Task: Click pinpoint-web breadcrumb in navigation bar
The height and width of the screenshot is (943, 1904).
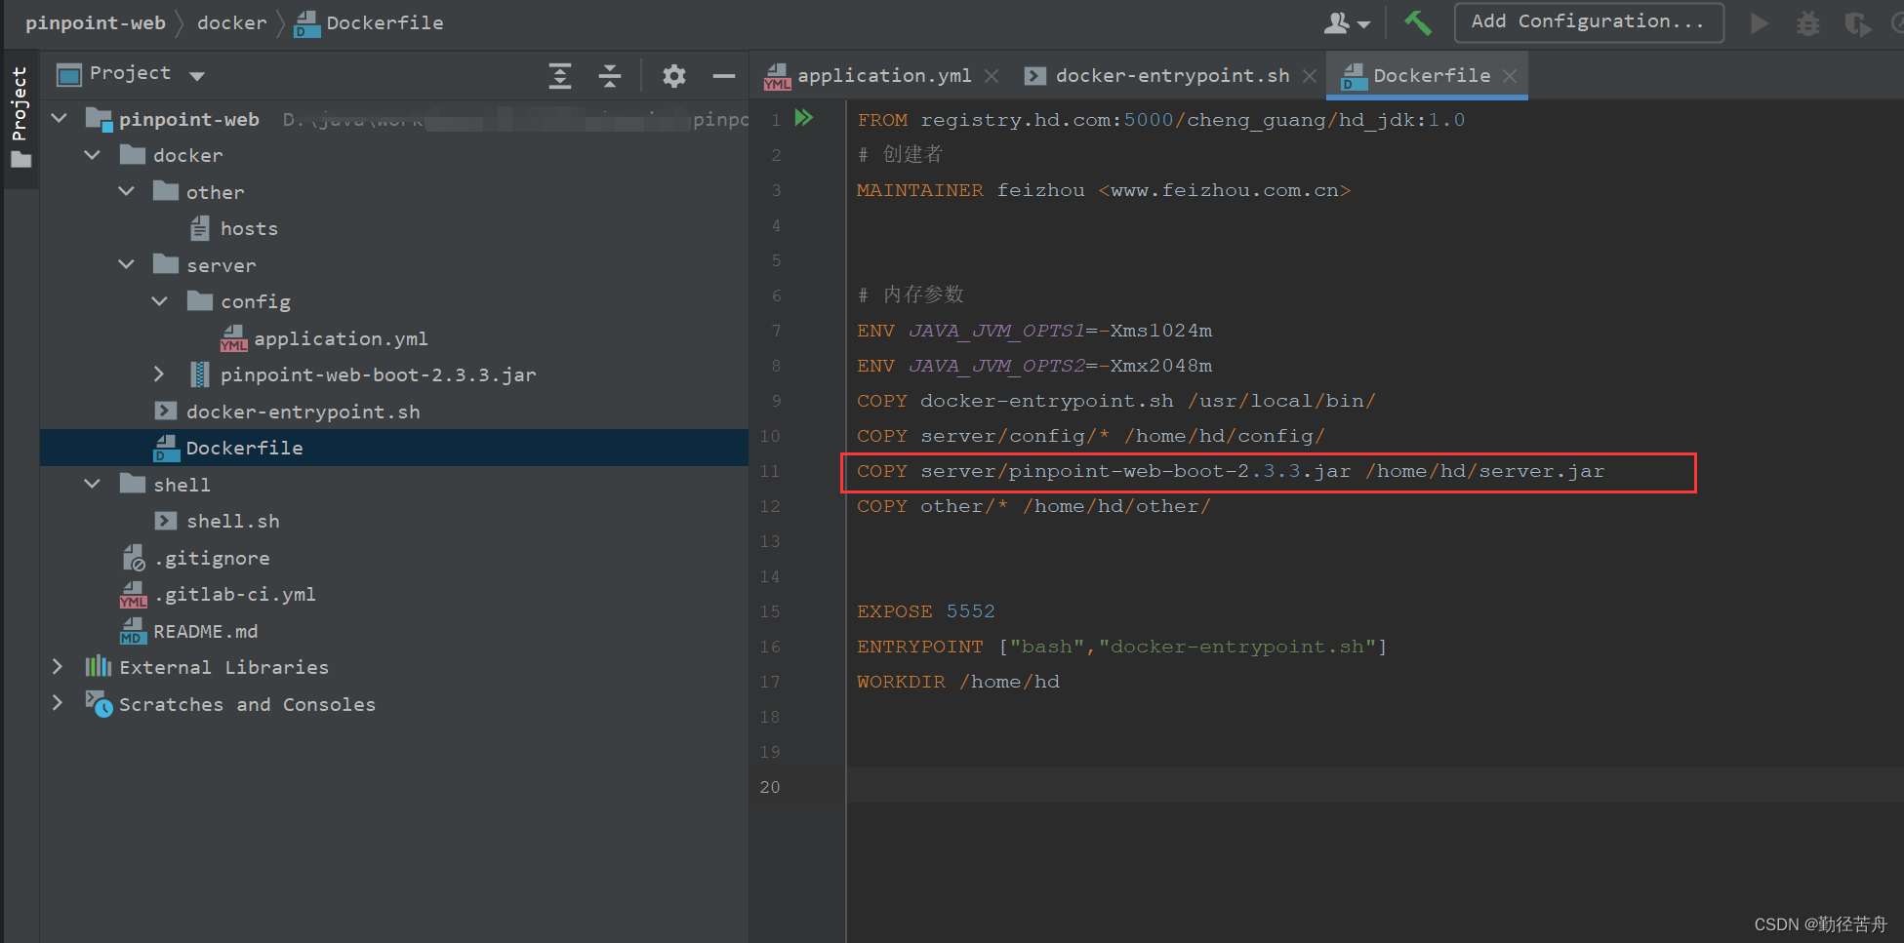Action: (x=96, y=22)
